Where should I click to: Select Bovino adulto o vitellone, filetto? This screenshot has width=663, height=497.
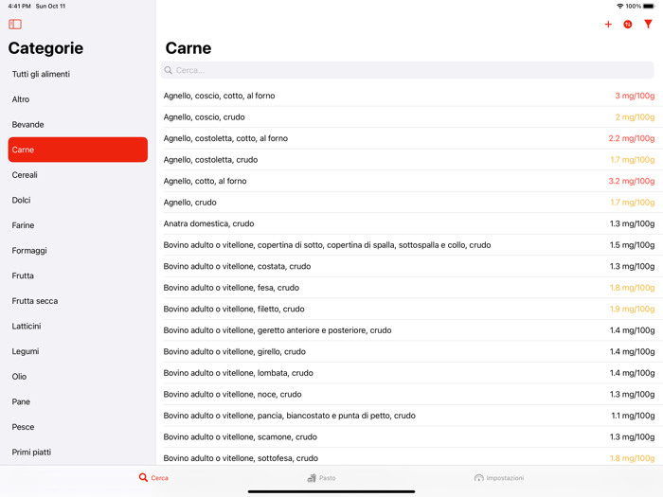409,309
